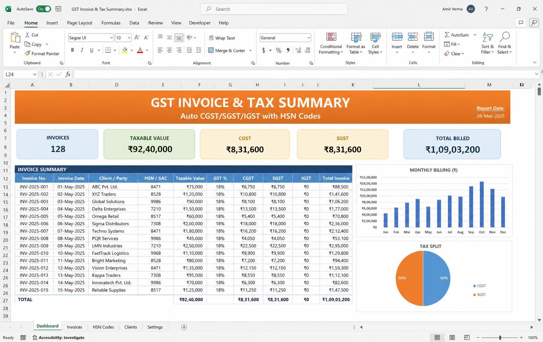The image size is (543, 342).
Task: Click Accessibility: Investigate in status bar
Action: [58, 338]
